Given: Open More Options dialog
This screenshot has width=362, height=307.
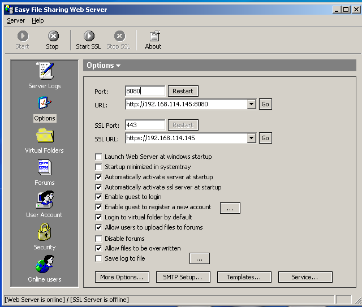Looking at the screenshot, I should pyautogui.click(x=122, y=277).
